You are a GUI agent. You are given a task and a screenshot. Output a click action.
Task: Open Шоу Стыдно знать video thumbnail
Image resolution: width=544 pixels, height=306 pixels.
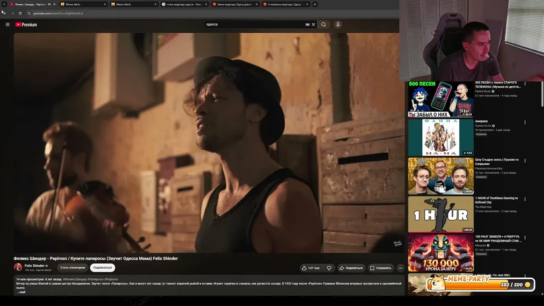[441, 176]
